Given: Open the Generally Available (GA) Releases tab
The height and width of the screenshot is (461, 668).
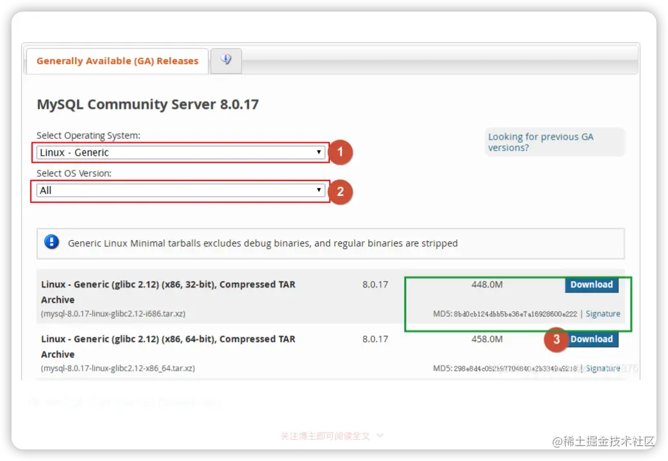Looking at the screenshot, I should (117, 61).
